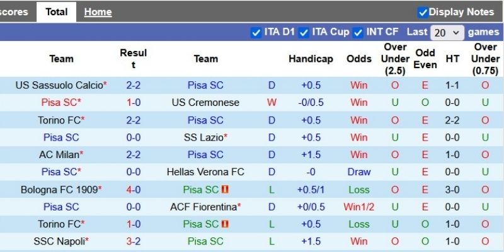Open the Last 20 games dropdown
The width and height of the screenshot is (504, 252).
click(x=447, y=32)
